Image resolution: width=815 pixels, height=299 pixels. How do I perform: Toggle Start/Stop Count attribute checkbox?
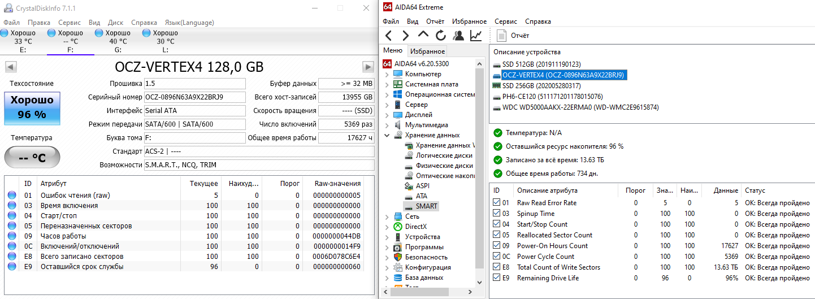[497, 224]
